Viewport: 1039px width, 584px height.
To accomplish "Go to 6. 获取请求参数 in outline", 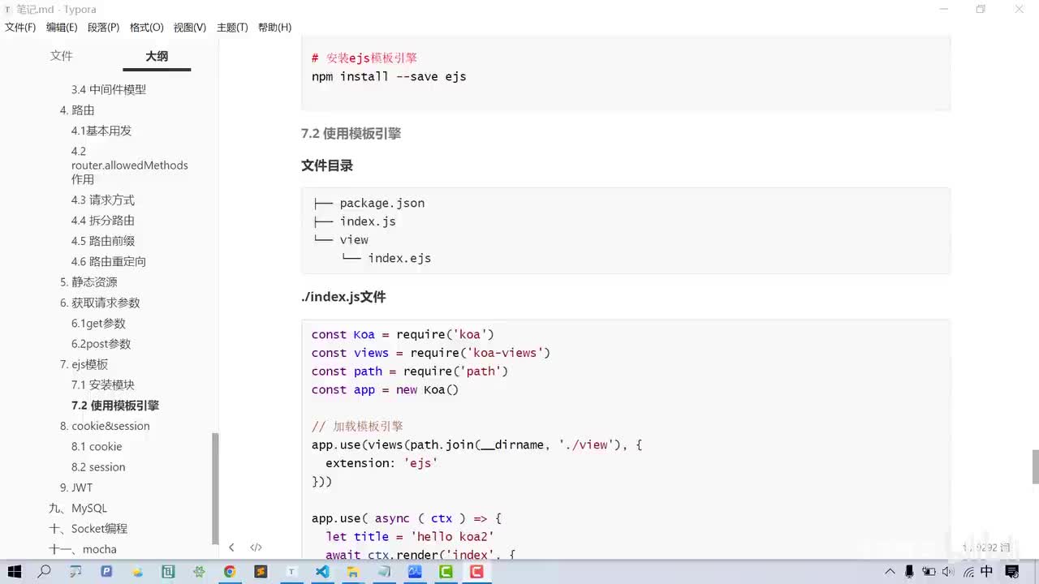I will [100, 303].
